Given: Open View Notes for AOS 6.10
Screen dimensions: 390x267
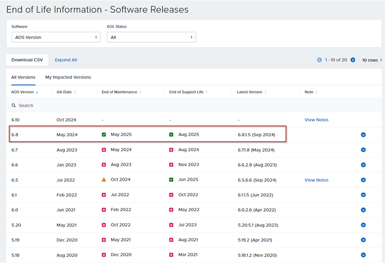Looking at the screenshot, I should pos(316,120).
